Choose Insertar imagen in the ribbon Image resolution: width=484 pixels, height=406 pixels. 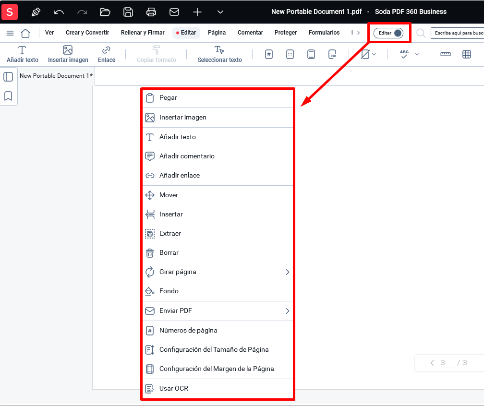[68, 54]
